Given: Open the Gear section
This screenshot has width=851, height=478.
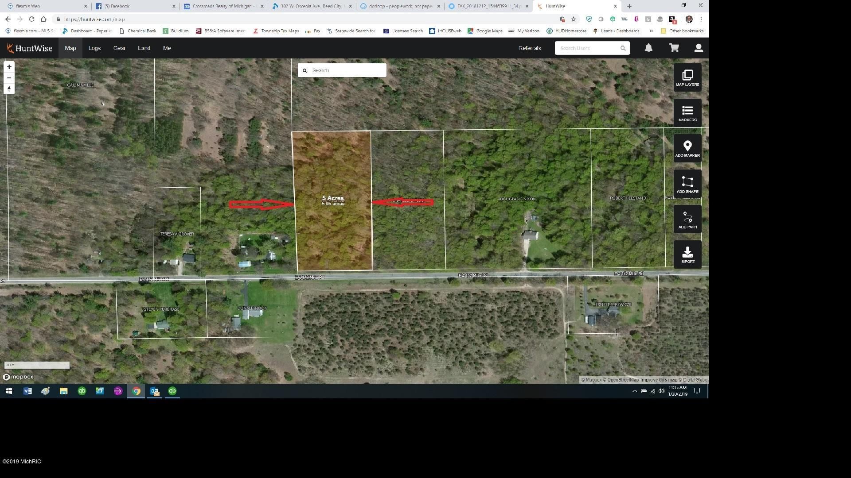Looking at the screenshot, I should click(x=119, y=48).
